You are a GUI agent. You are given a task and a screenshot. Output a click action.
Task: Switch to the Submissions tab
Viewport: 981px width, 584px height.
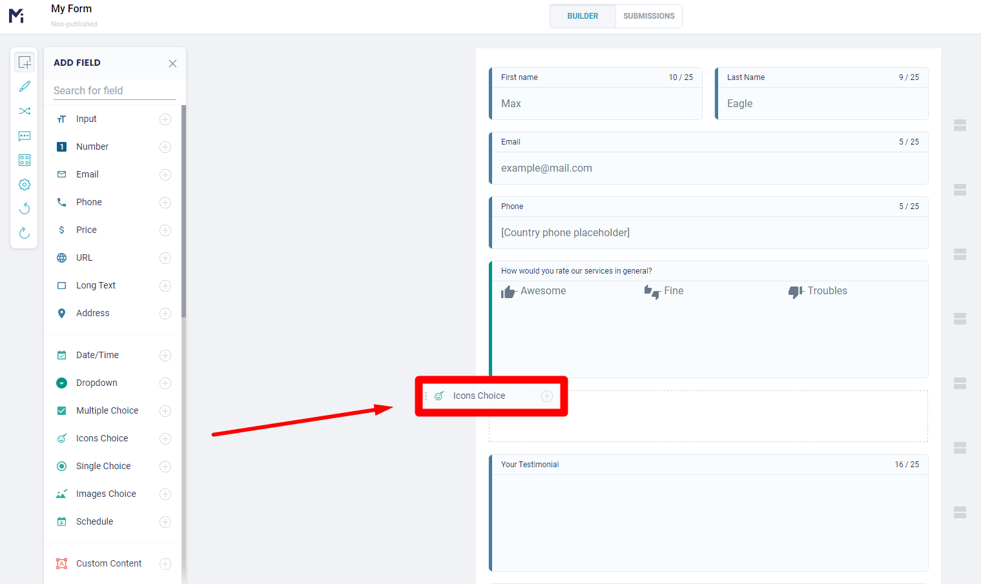point(648,16)
